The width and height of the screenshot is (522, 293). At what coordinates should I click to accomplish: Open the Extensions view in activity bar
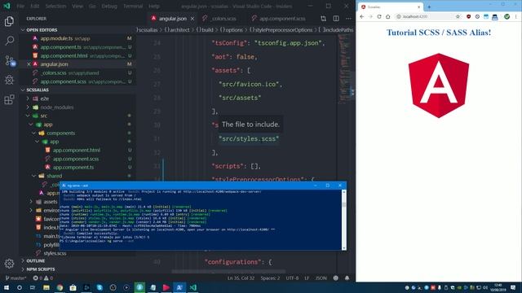click(x=9, y=99)
